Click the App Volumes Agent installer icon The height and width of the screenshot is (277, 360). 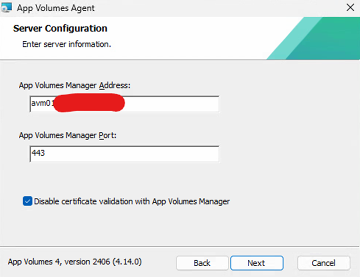(7, 8)
